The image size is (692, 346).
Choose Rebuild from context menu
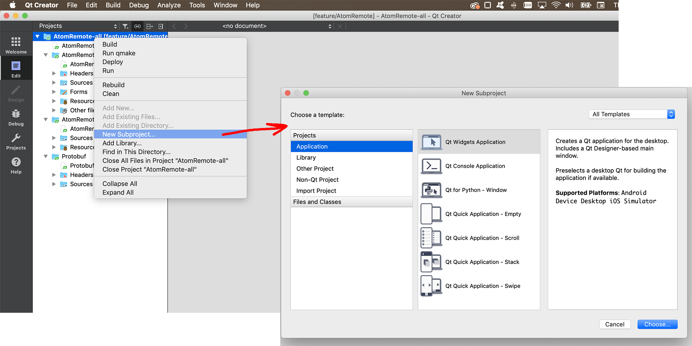[170, 85]
